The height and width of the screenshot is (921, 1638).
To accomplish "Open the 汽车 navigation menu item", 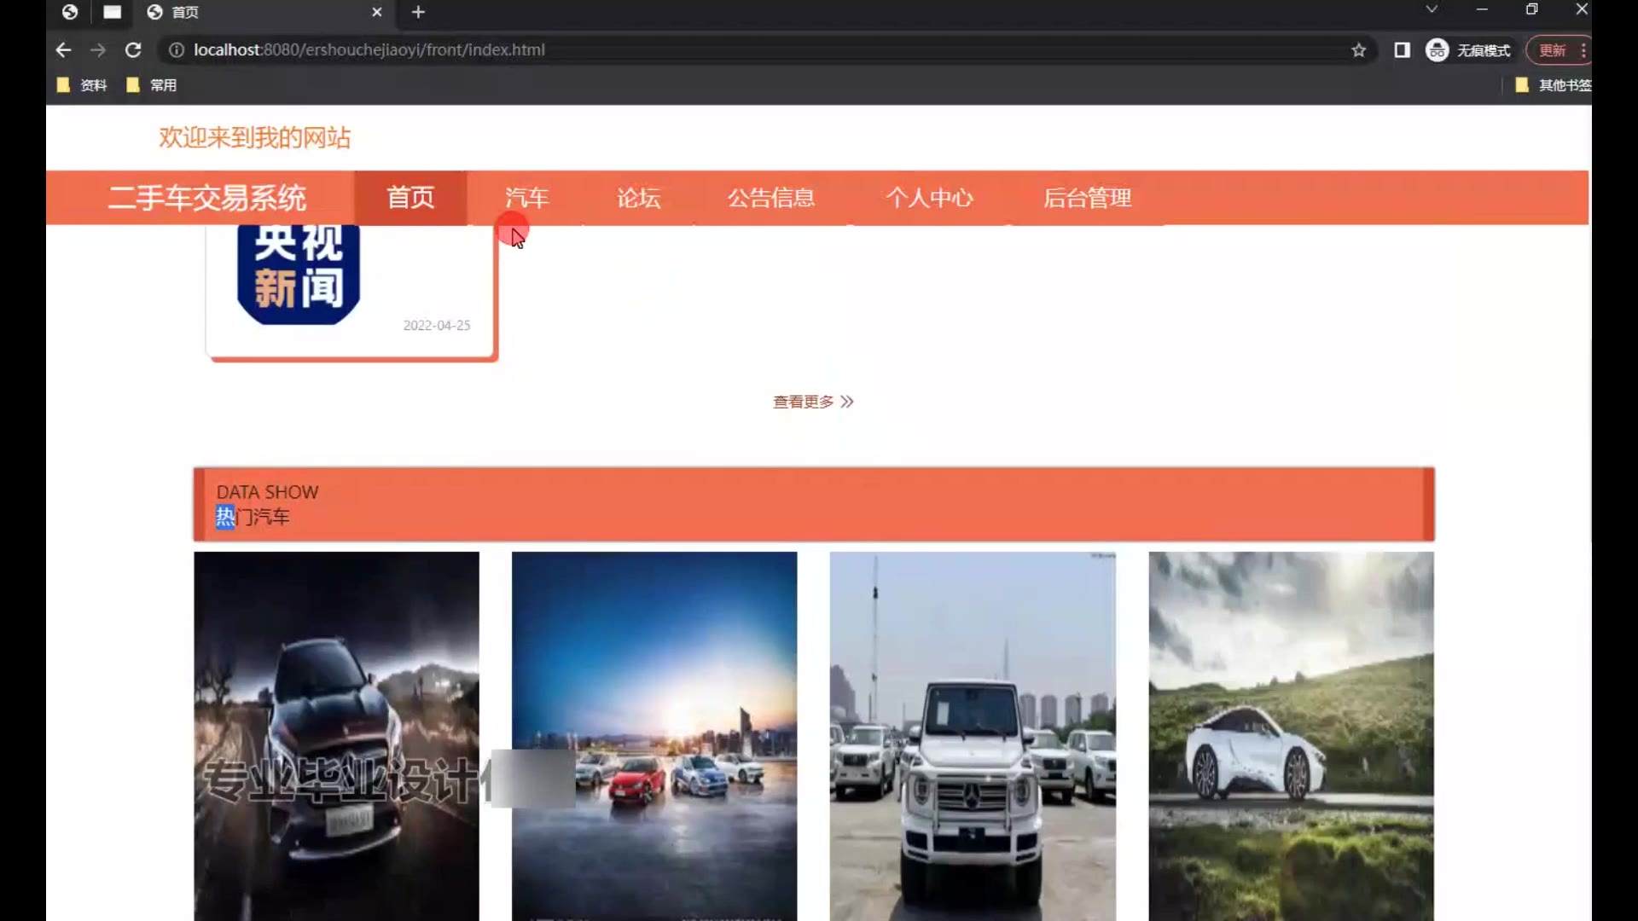I will (x=526, y=198).
